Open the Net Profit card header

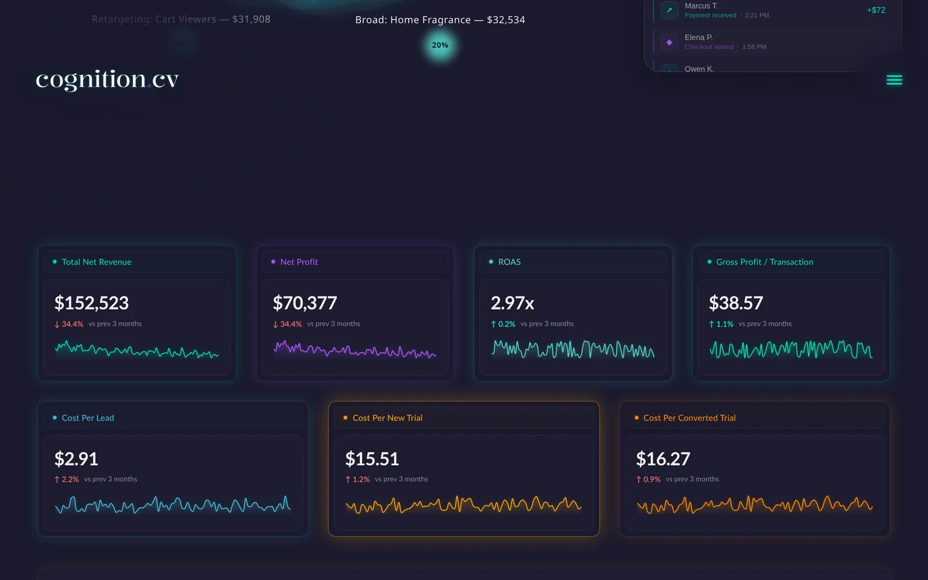tap(355, 262)
